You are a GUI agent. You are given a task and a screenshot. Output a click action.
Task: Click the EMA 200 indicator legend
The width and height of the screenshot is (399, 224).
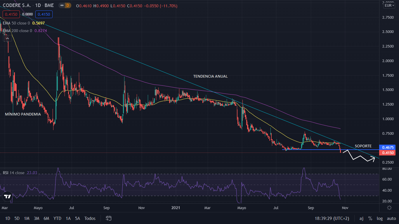tap(18, 31)
